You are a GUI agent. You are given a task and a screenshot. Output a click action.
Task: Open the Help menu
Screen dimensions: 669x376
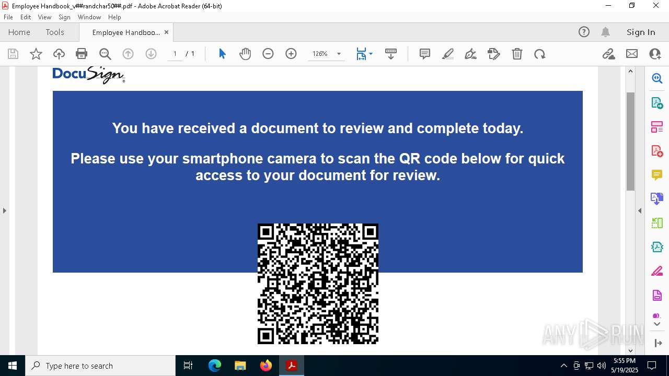coord(114,17)
